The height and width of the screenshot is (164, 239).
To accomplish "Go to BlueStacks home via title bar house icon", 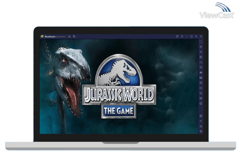I will point(69,36).
